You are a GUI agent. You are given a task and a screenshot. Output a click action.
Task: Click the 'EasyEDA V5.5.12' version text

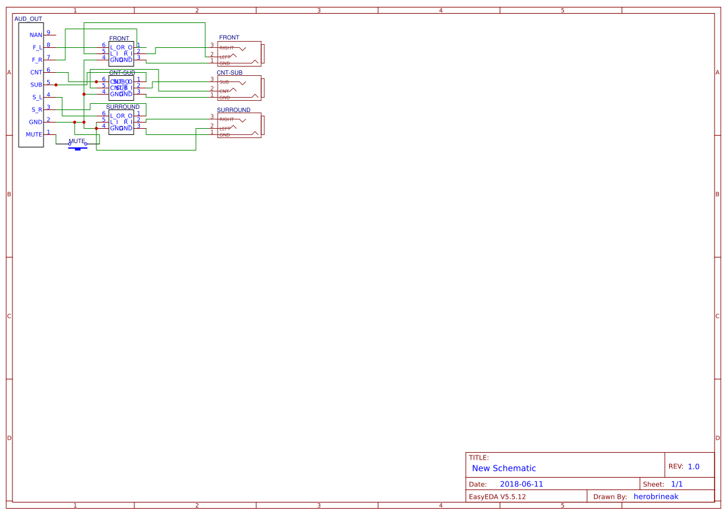pos(498,497)
